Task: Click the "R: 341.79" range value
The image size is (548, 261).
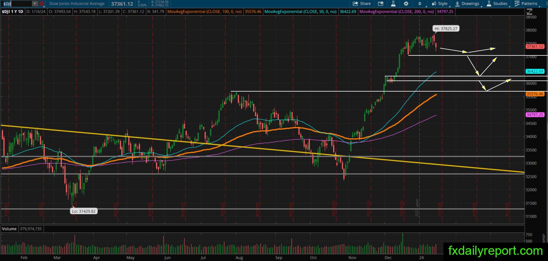Action: point(155,12)
